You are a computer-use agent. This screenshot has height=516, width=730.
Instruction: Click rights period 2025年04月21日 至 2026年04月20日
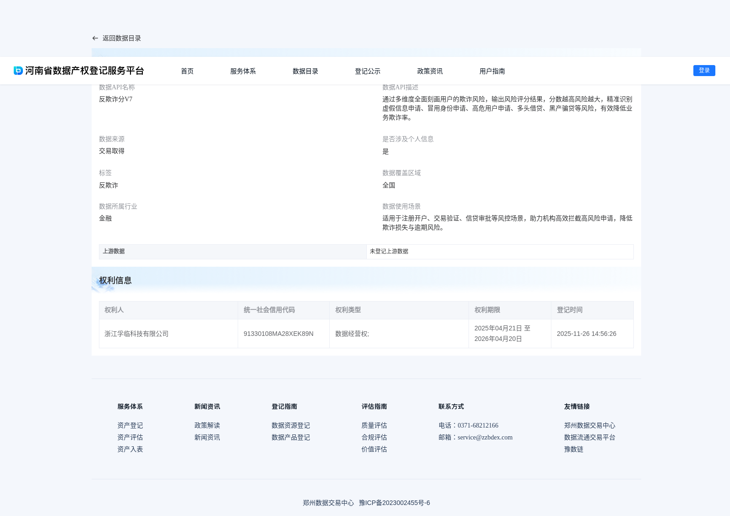coord(502,334)
